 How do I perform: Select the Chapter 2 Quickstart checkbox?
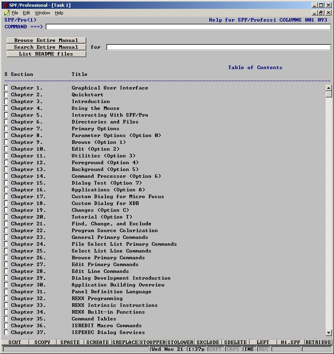pos(6,95)
